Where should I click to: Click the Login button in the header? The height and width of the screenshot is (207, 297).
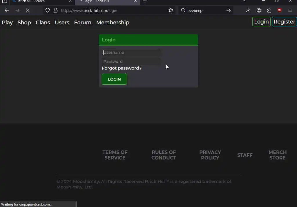click(261, 21)
